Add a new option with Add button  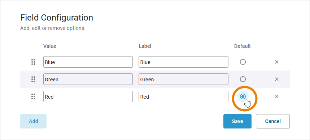[34, 121]
